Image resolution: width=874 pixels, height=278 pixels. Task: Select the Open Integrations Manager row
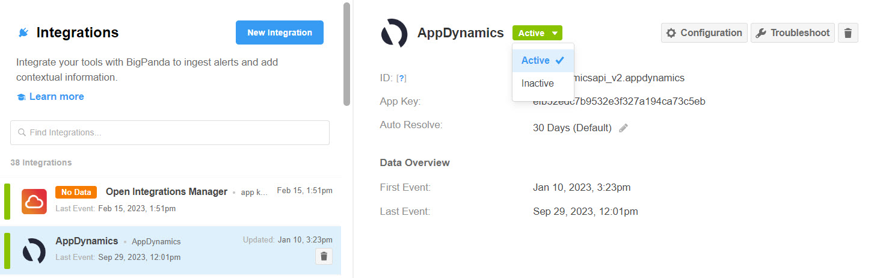coord(171,200)
